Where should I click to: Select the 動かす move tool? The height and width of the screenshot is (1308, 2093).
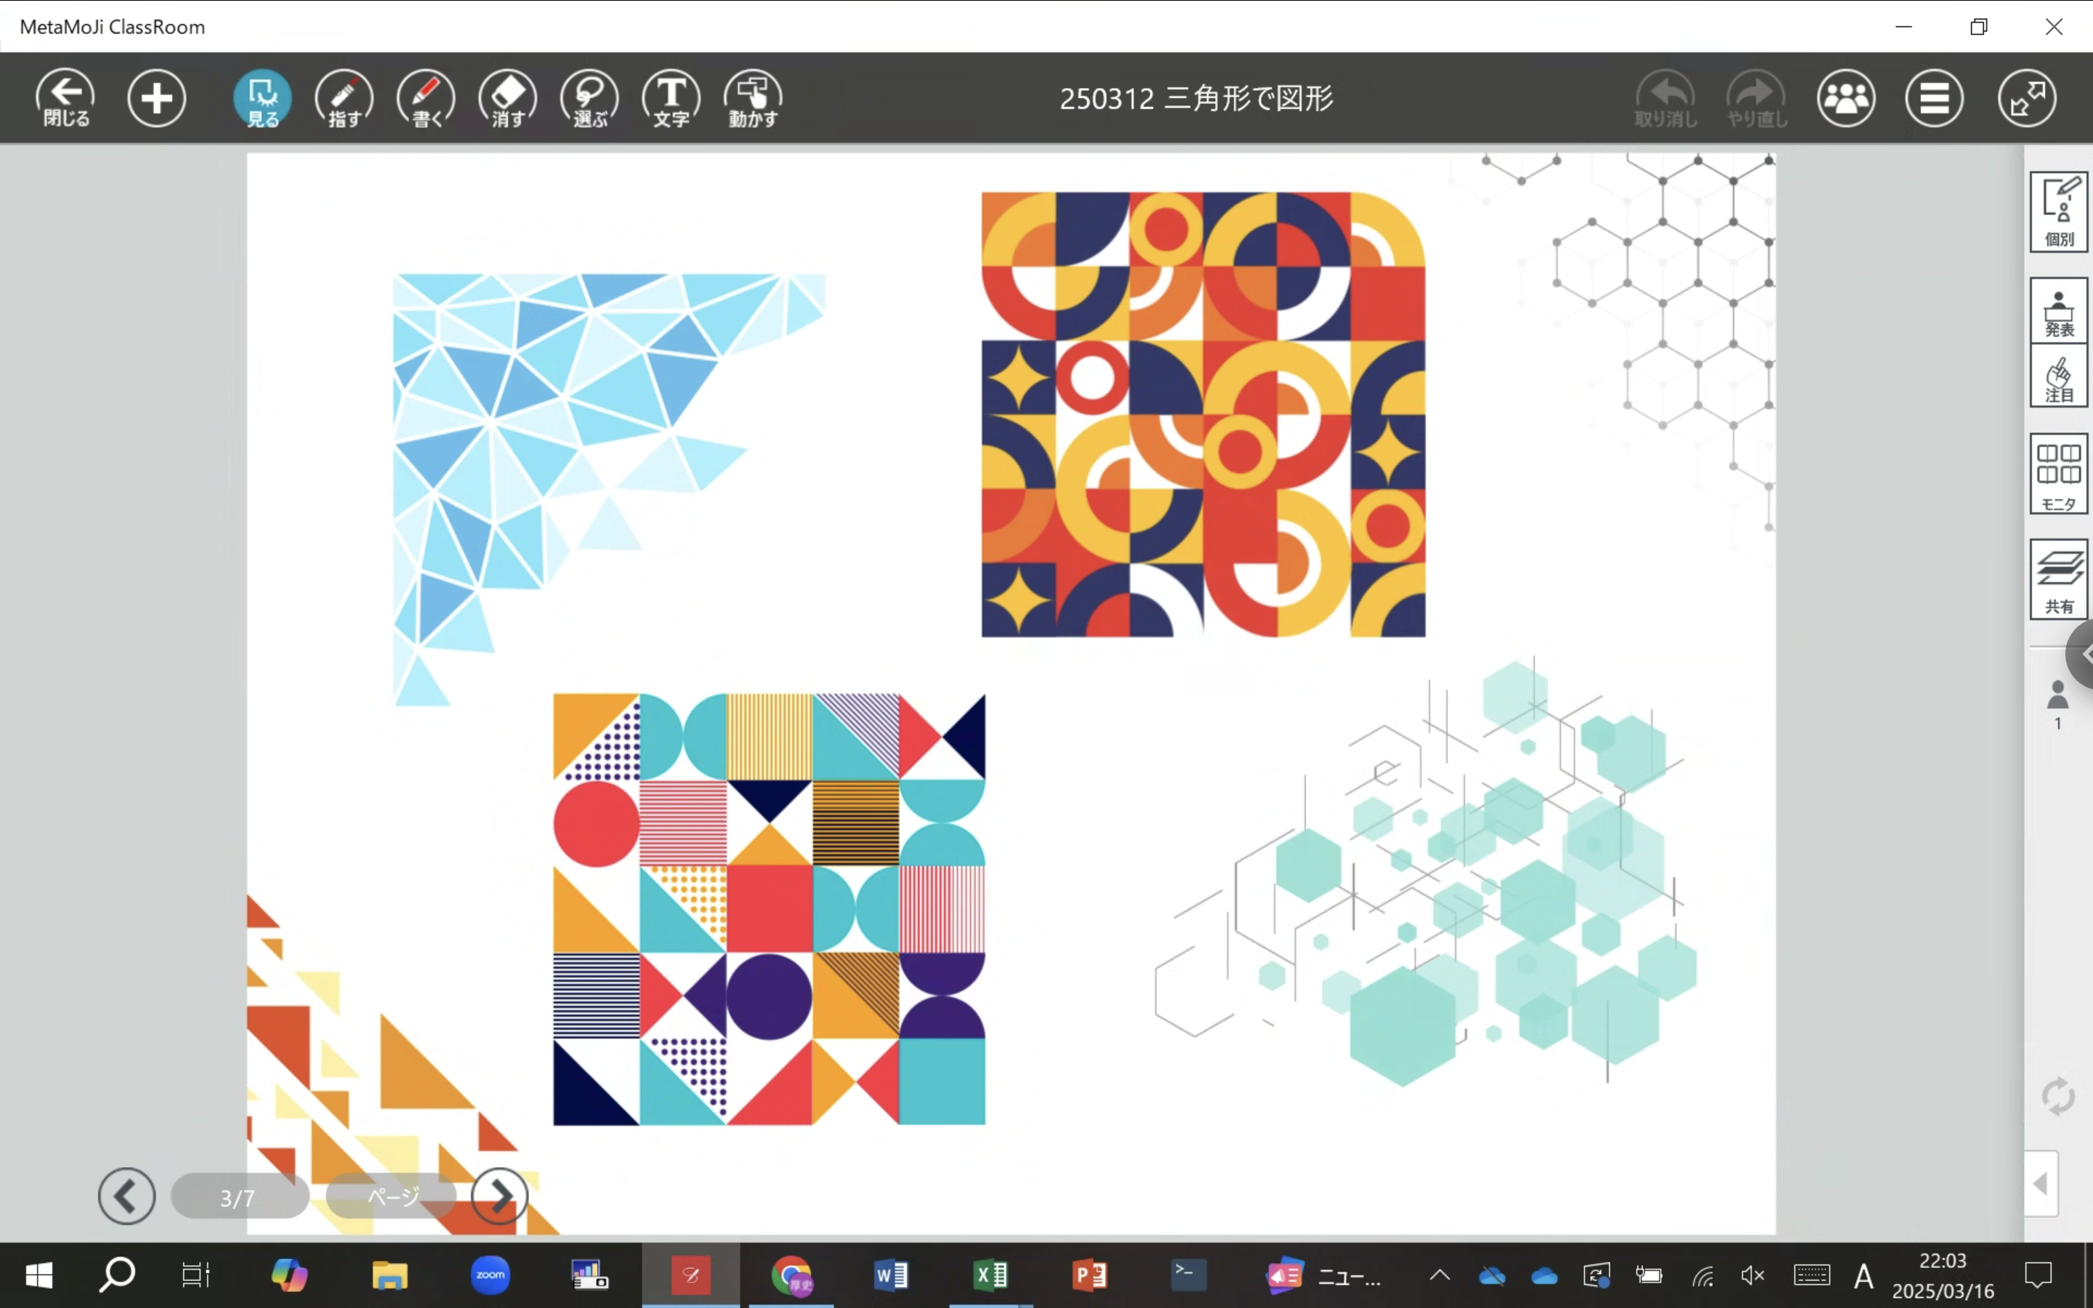click(x=754, y=98)
